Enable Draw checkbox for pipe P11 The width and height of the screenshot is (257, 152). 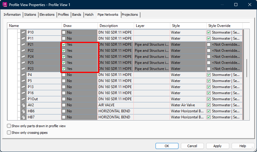(x=64, y=38)
